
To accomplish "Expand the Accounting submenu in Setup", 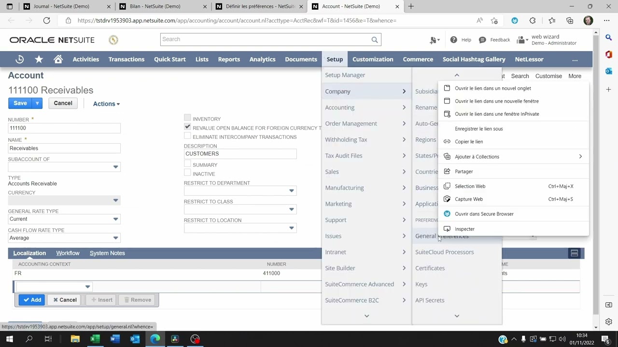I will (366, 107).
